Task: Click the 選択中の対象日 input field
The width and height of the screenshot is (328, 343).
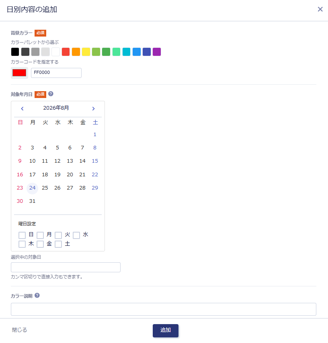Action: click(66, 267)
